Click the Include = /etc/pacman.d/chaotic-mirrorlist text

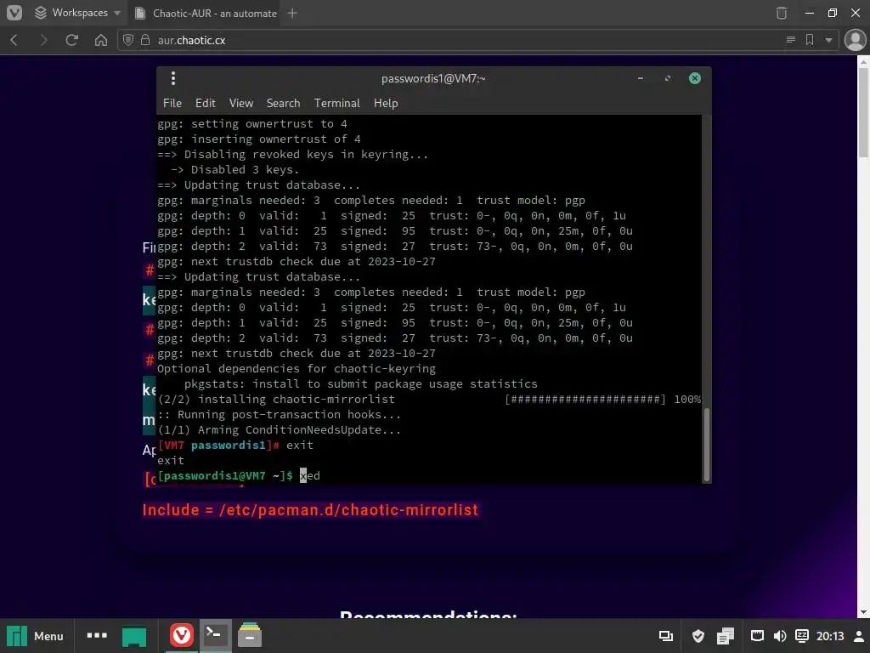(310, 510)
